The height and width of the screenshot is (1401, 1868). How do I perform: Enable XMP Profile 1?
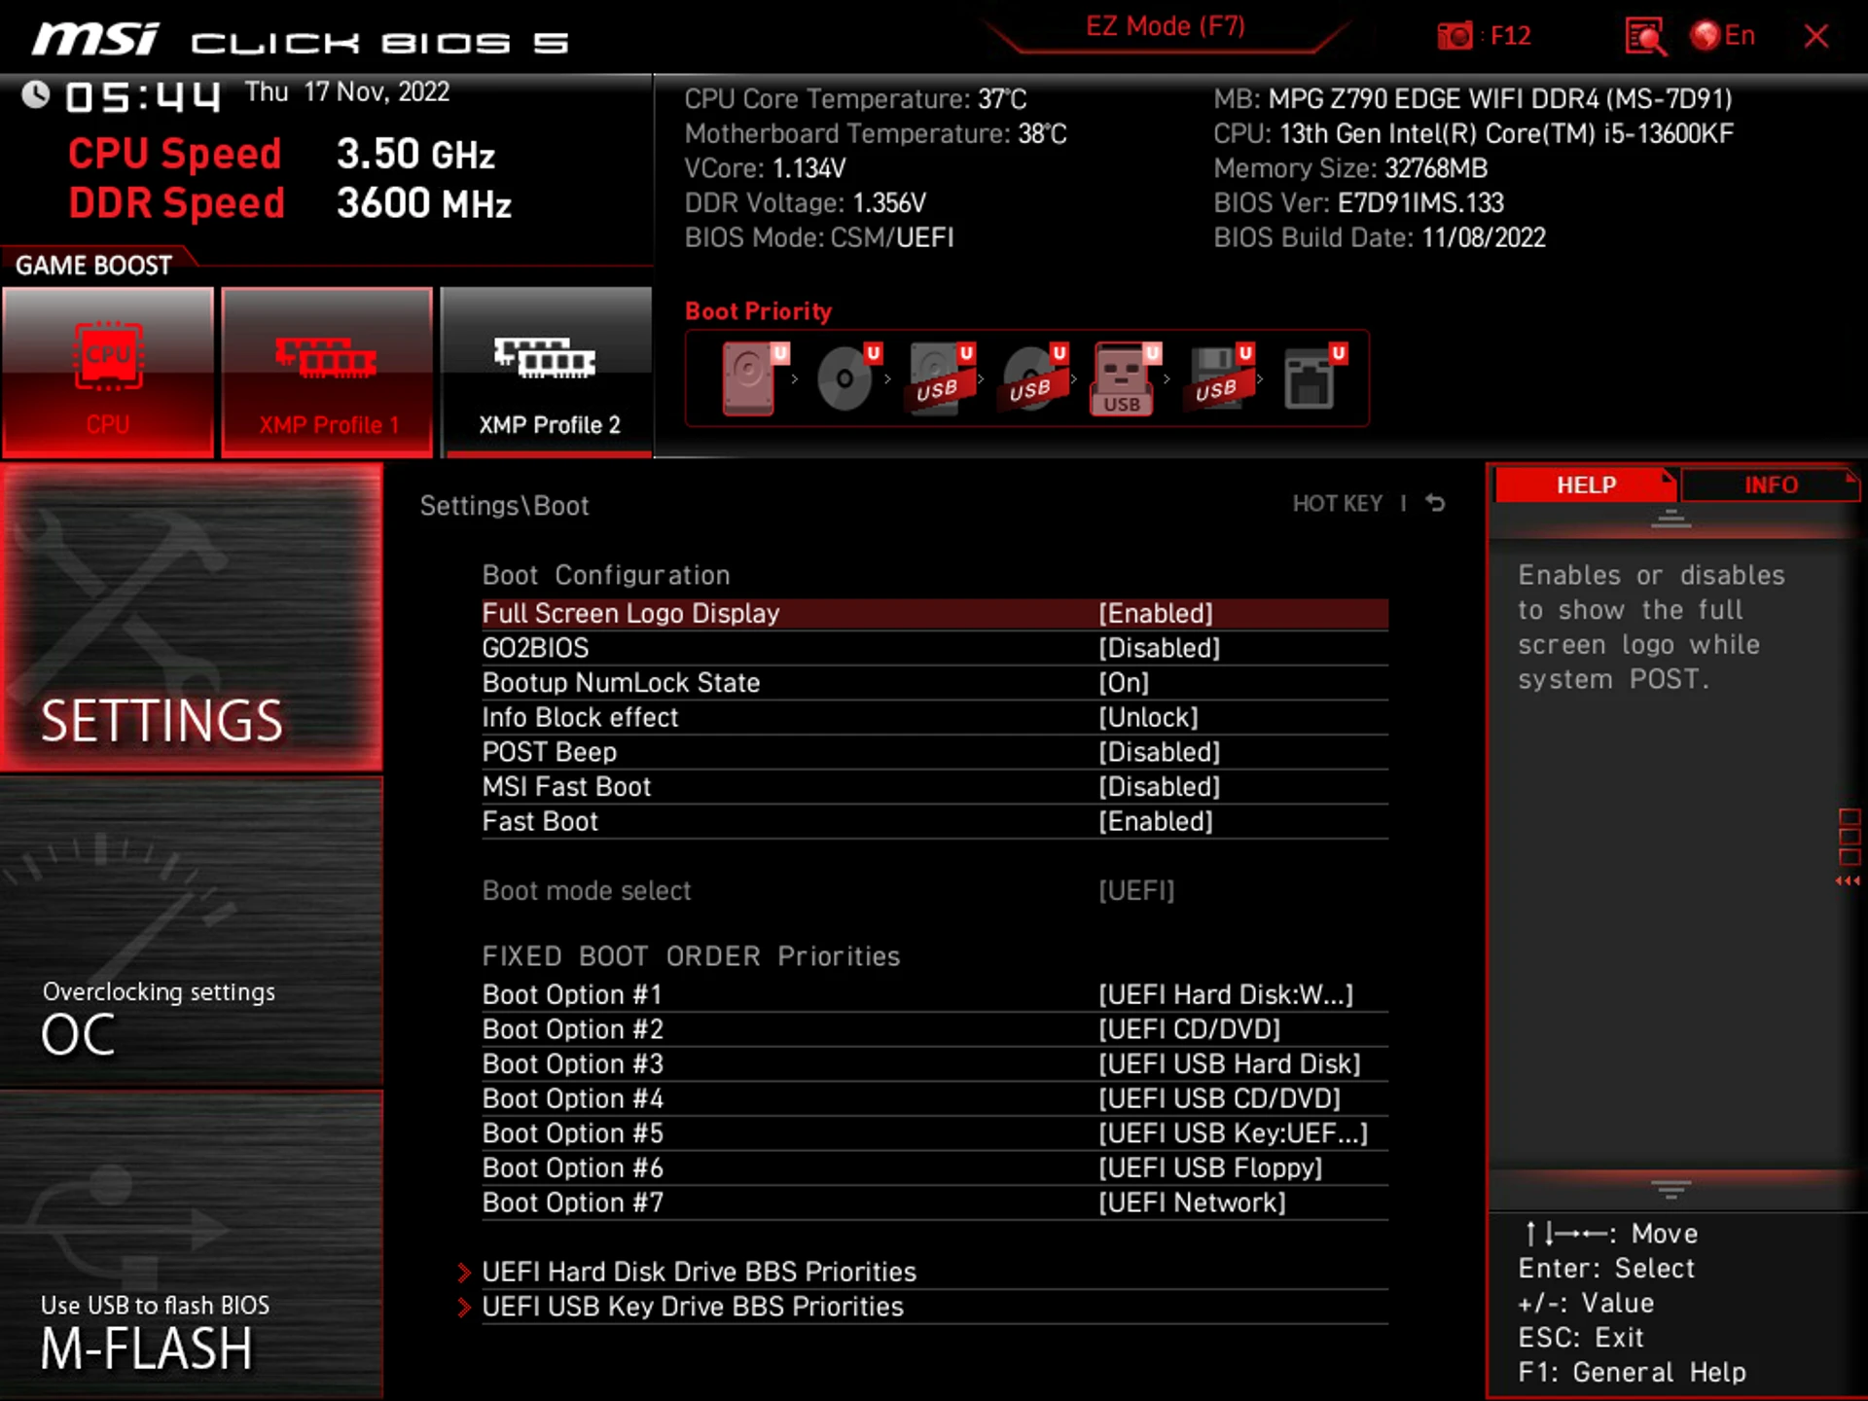tap(327, 372)
